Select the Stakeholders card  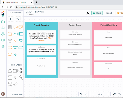click(75, 34)
